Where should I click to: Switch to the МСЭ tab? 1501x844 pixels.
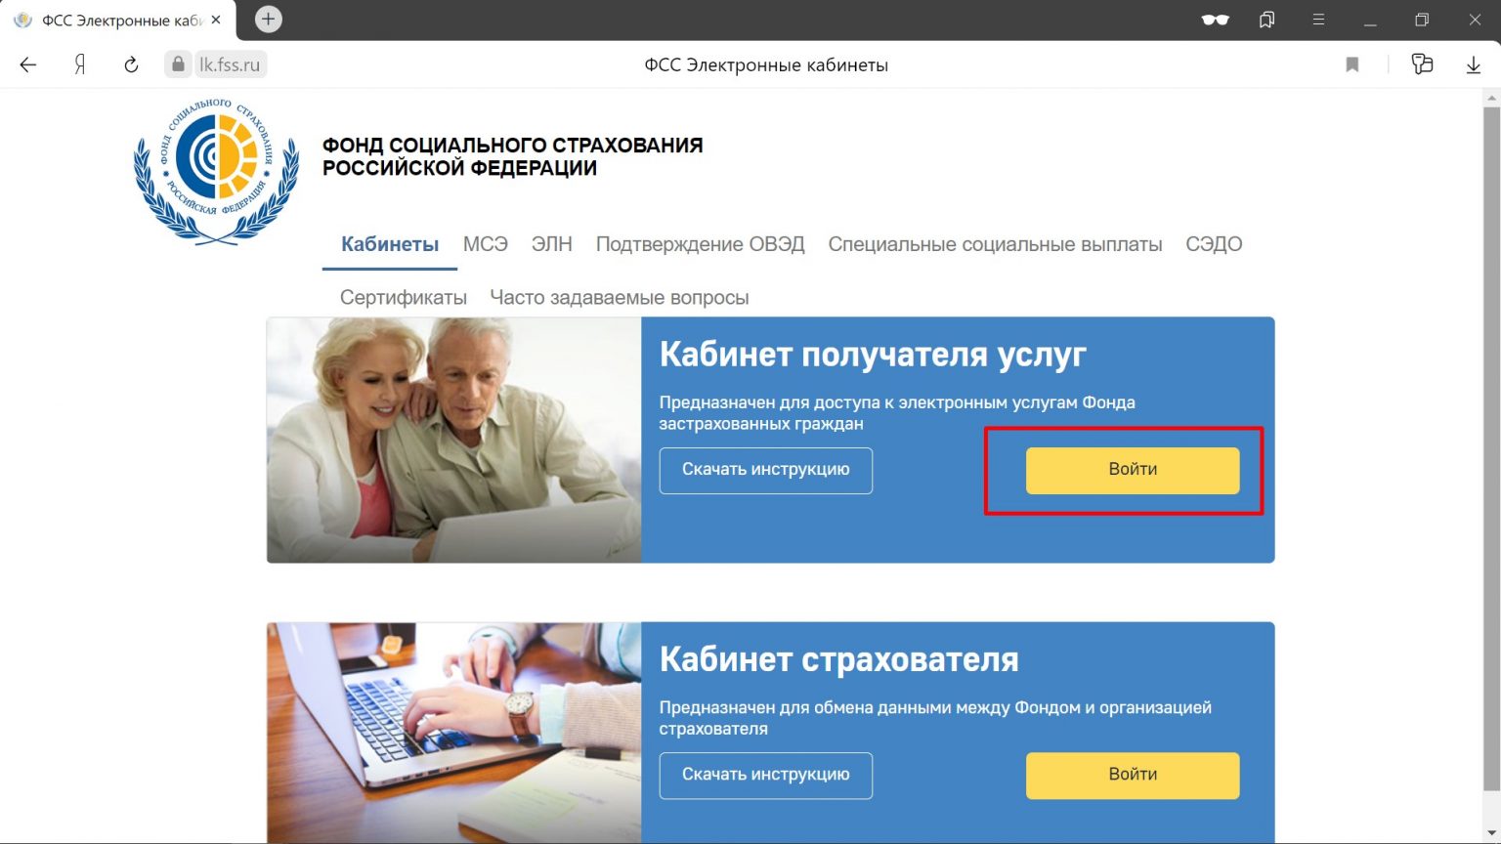486,244
